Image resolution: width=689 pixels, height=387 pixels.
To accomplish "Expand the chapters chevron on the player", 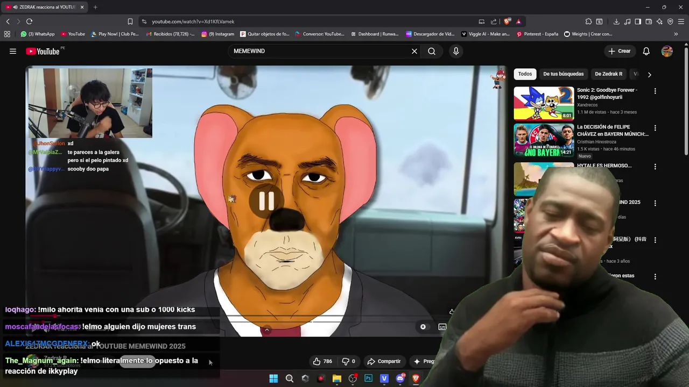I will point(266,329).
